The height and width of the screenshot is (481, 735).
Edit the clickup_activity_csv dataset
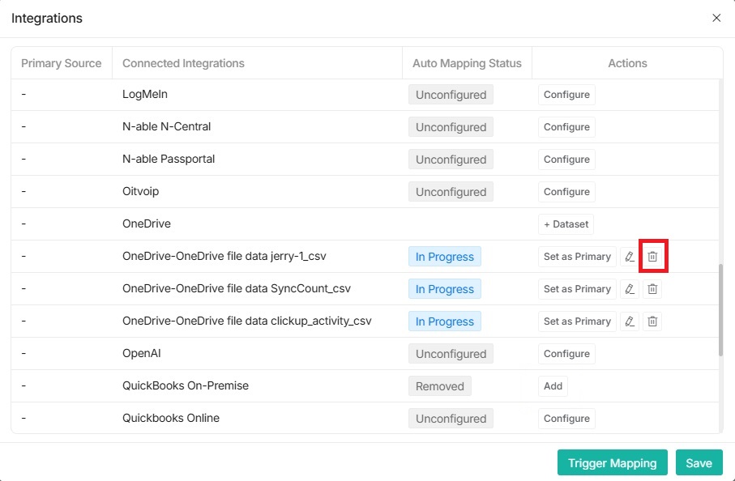click(630, 321)
